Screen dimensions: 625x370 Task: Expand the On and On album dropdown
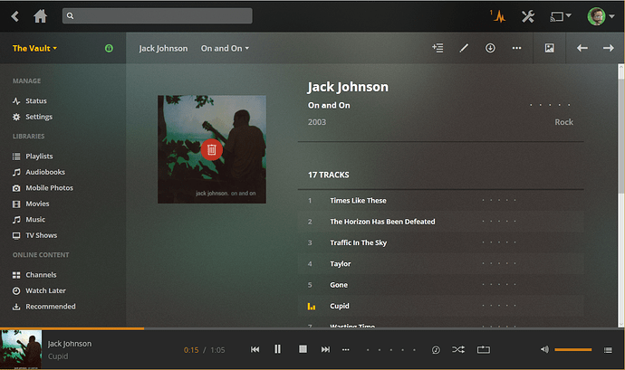point(225,48)
